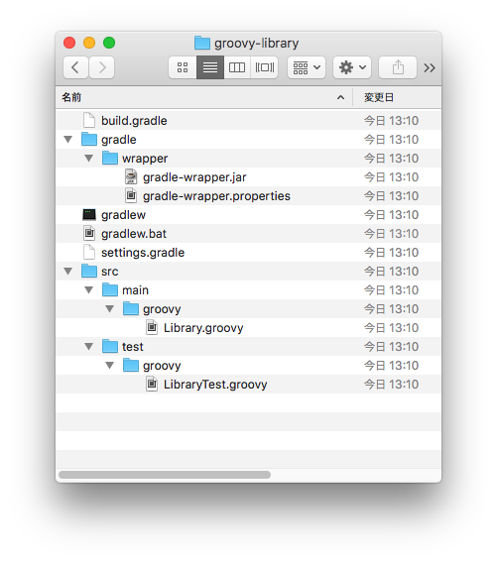Select the Library.groovy file name
Viewport: 497px width, 562px height.
point(203,328)
